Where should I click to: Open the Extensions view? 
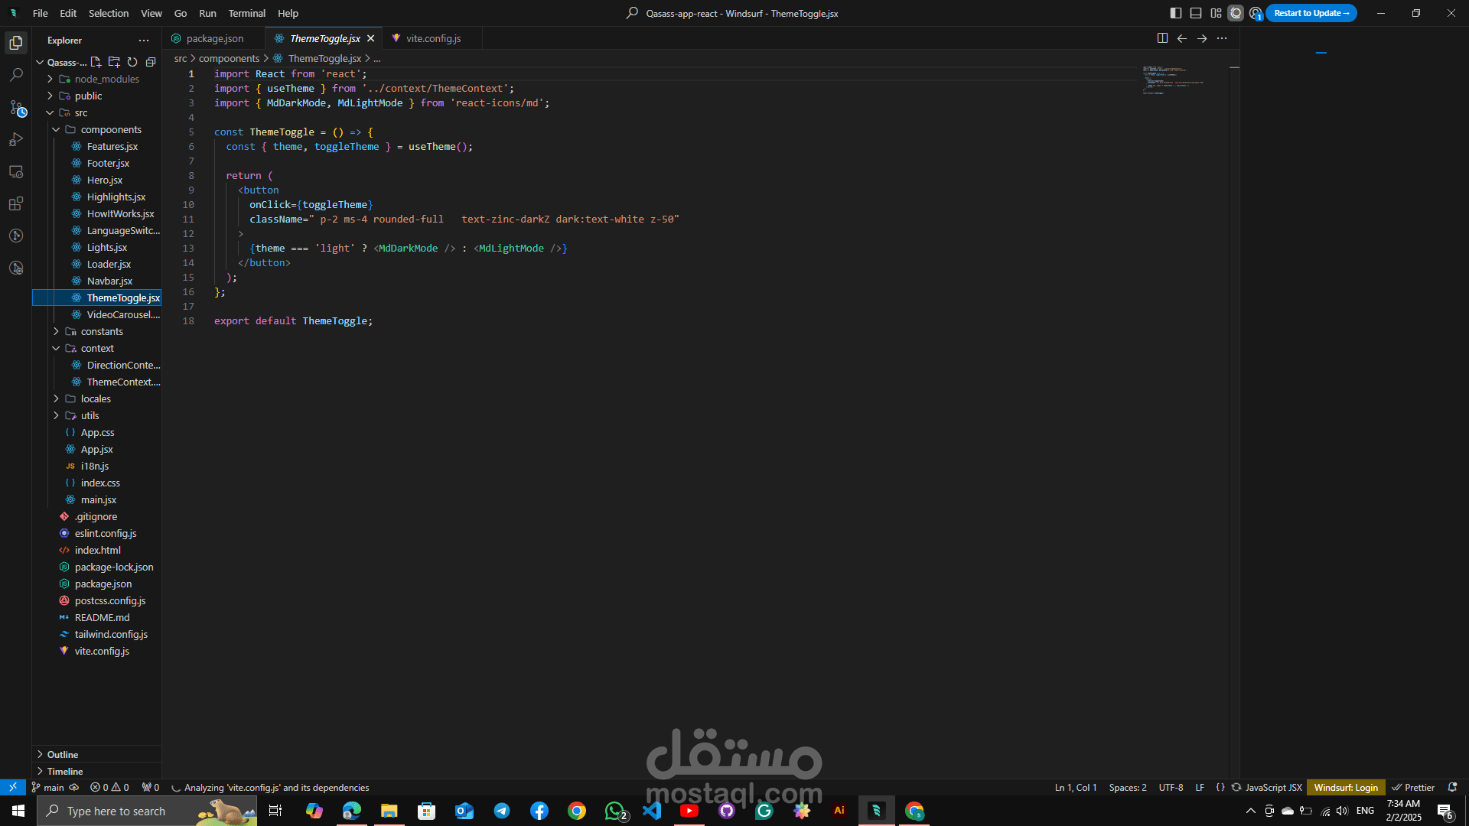(x=16, y=204)
